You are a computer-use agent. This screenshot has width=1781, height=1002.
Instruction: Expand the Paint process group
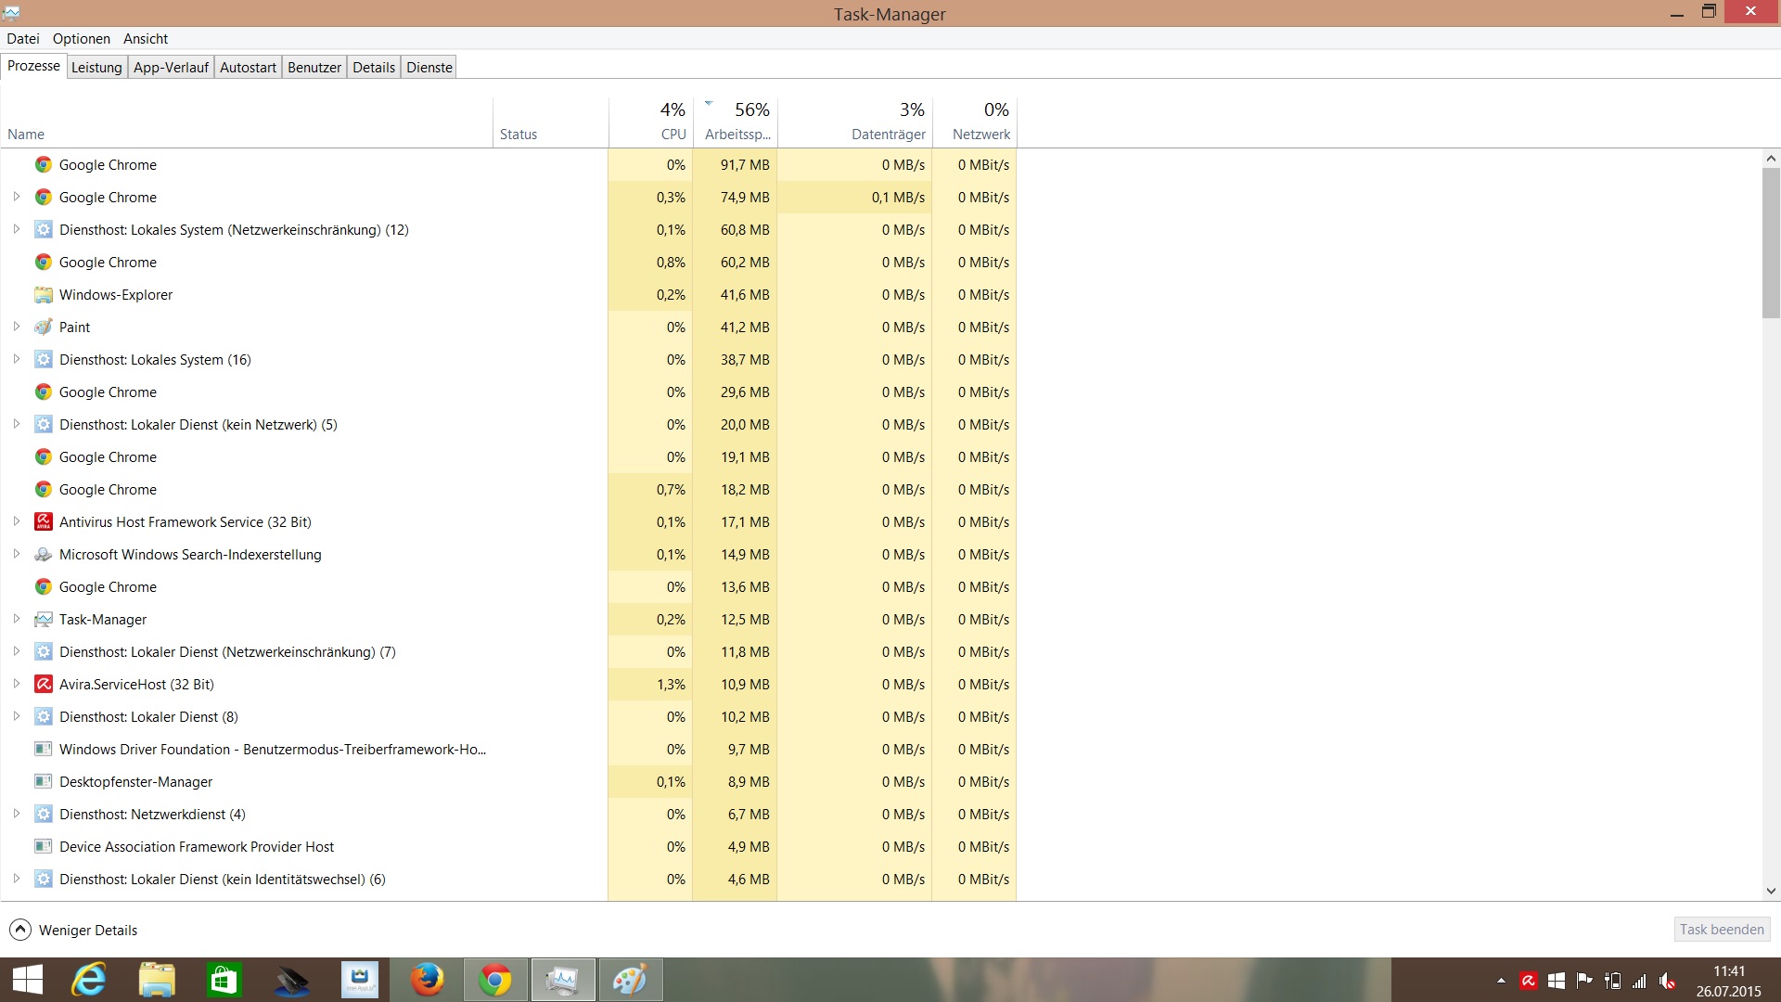pyautogui.click(x=16, y=327)
